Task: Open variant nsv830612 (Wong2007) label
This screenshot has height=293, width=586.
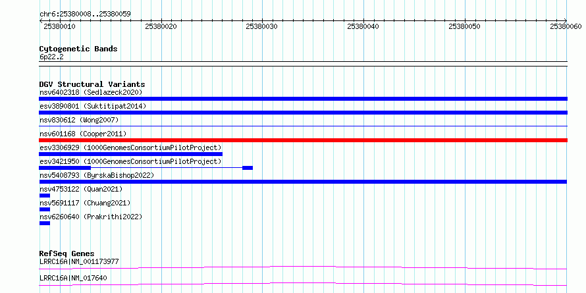Action: tap(79, 120)
